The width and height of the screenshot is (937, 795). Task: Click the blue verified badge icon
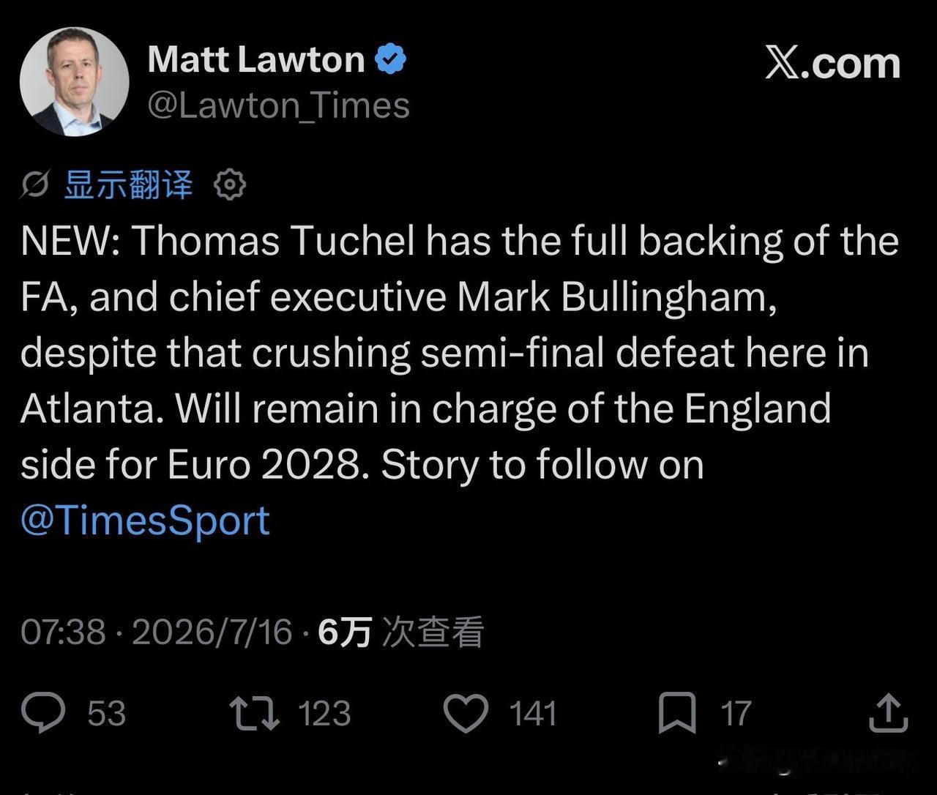pos(391,59)
